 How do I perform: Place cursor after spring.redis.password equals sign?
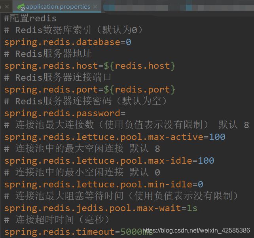(127, 113)
